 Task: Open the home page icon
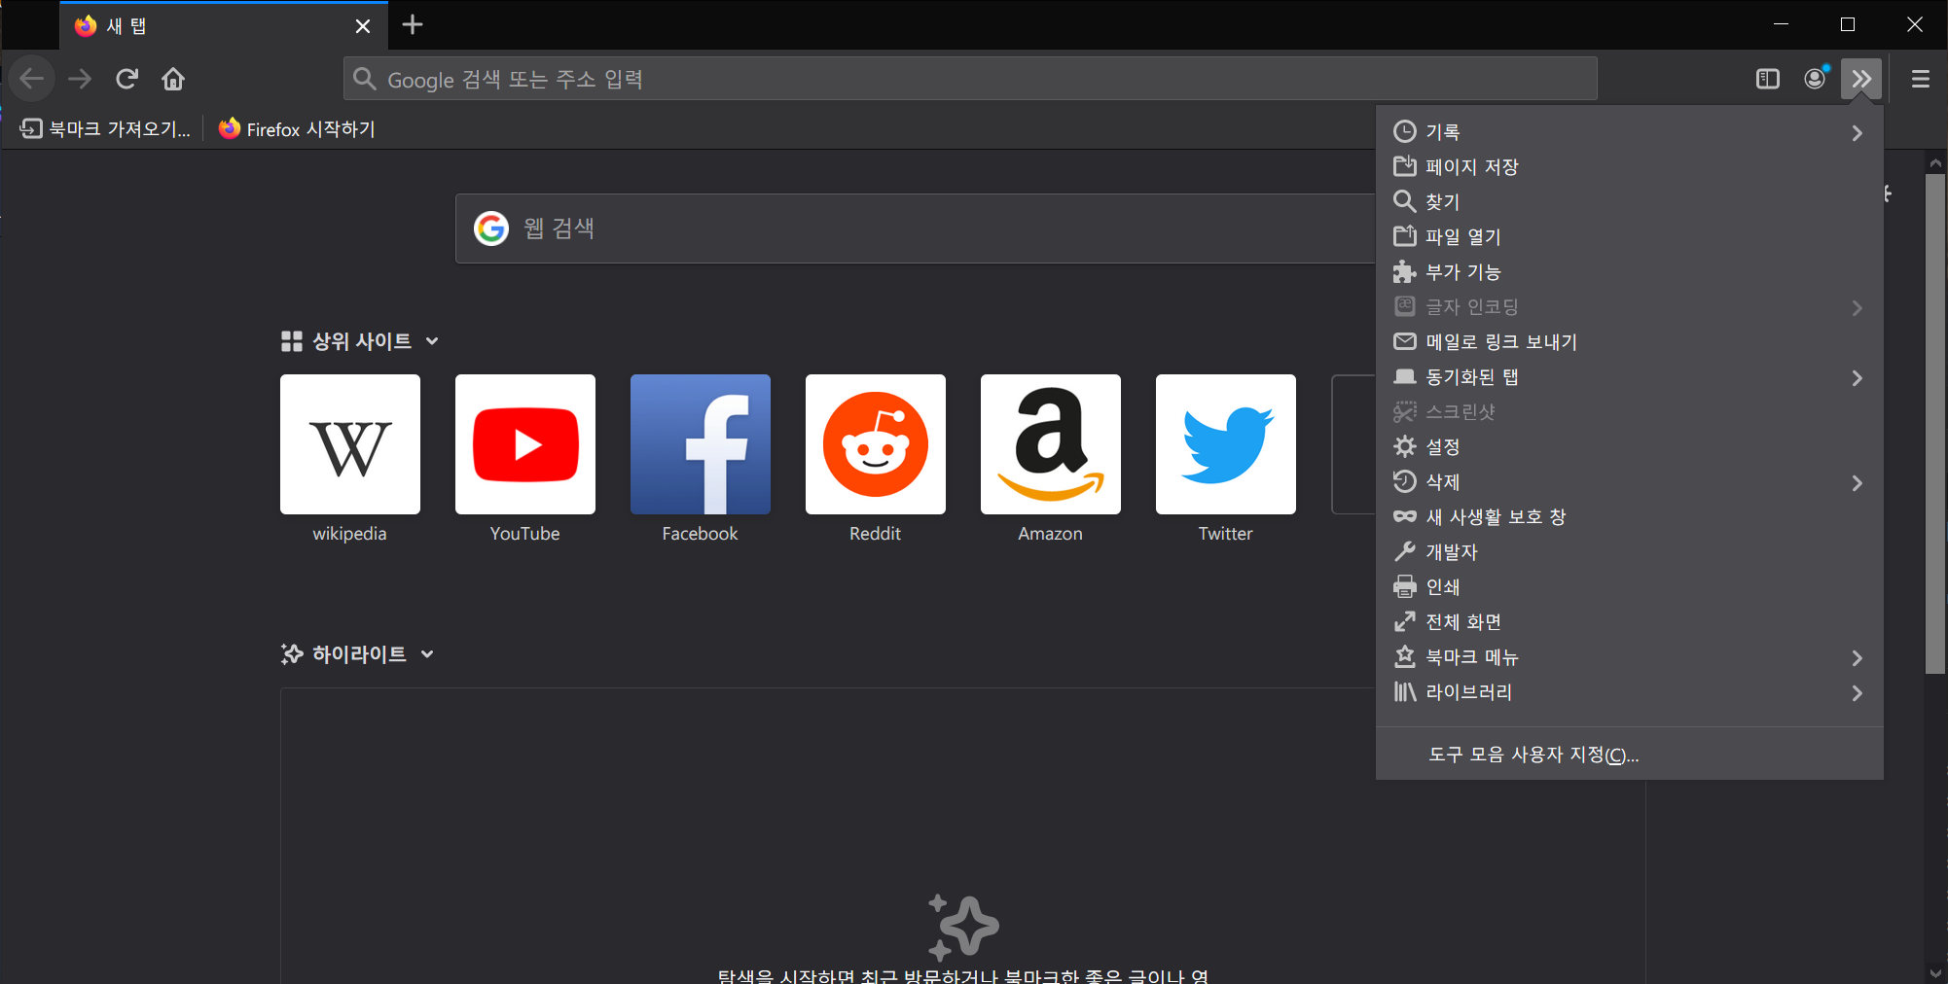(x=173, y=79)
